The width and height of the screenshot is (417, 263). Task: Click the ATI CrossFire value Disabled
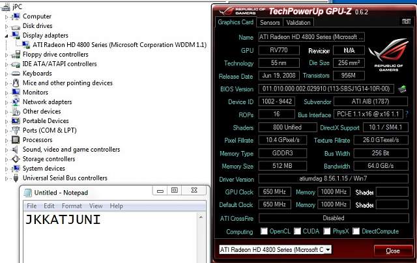click(x=334, y=218)
